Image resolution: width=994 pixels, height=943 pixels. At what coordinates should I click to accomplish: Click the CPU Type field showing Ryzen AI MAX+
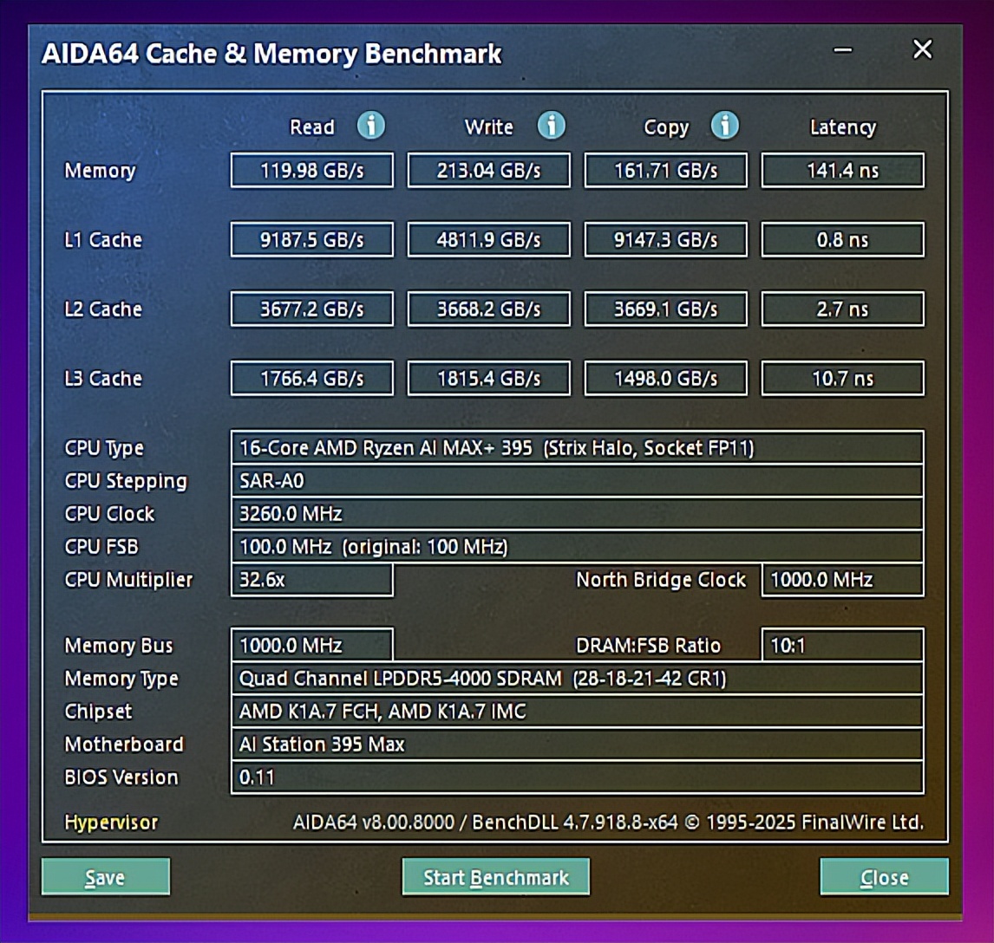tap(578, 448)
